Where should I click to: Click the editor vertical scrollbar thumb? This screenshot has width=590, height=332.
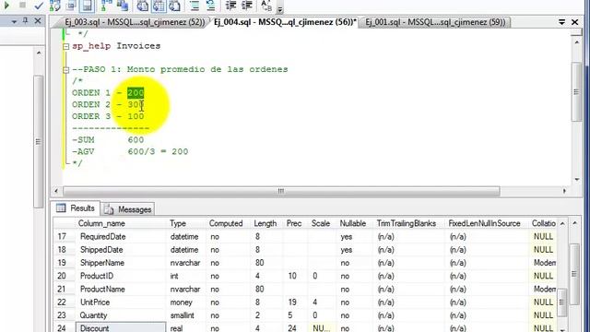576,92
